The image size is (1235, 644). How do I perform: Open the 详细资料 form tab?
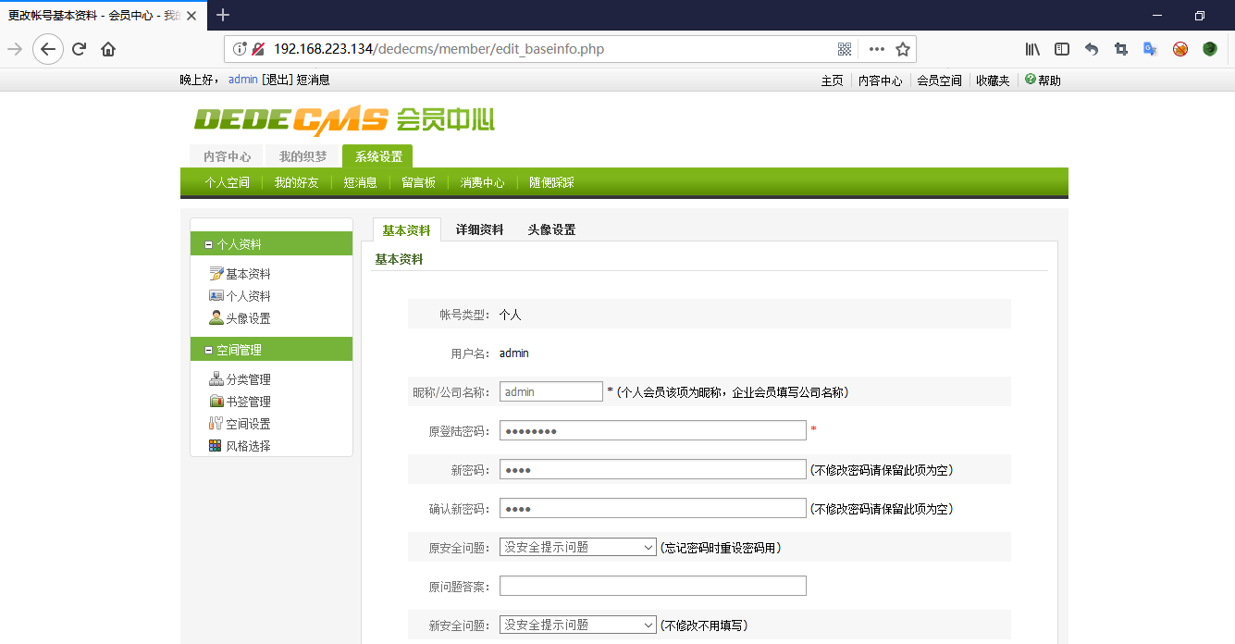tap(479, 229)
